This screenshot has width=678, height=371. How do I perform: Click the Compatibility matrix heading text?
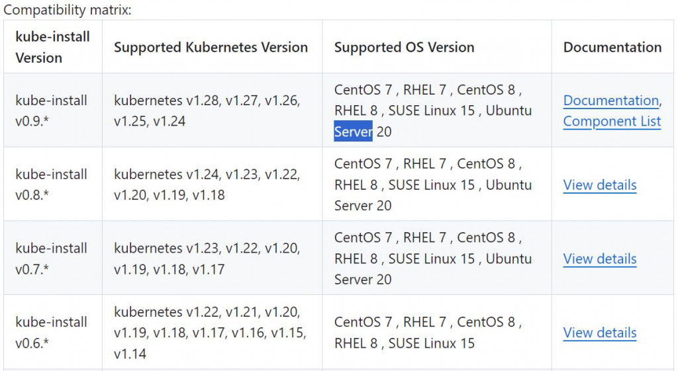pos(67,10)
